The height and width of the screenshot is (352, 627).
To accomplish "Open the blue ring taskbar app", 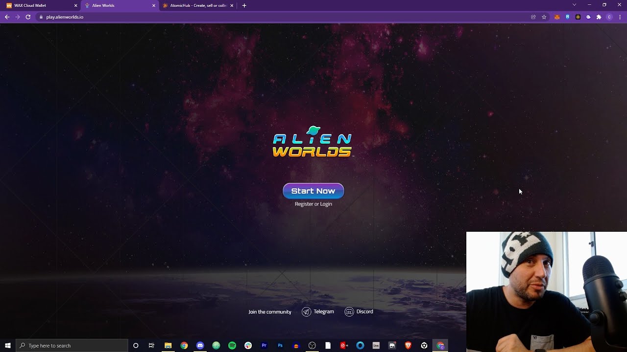I will click(x=360, y=346).
